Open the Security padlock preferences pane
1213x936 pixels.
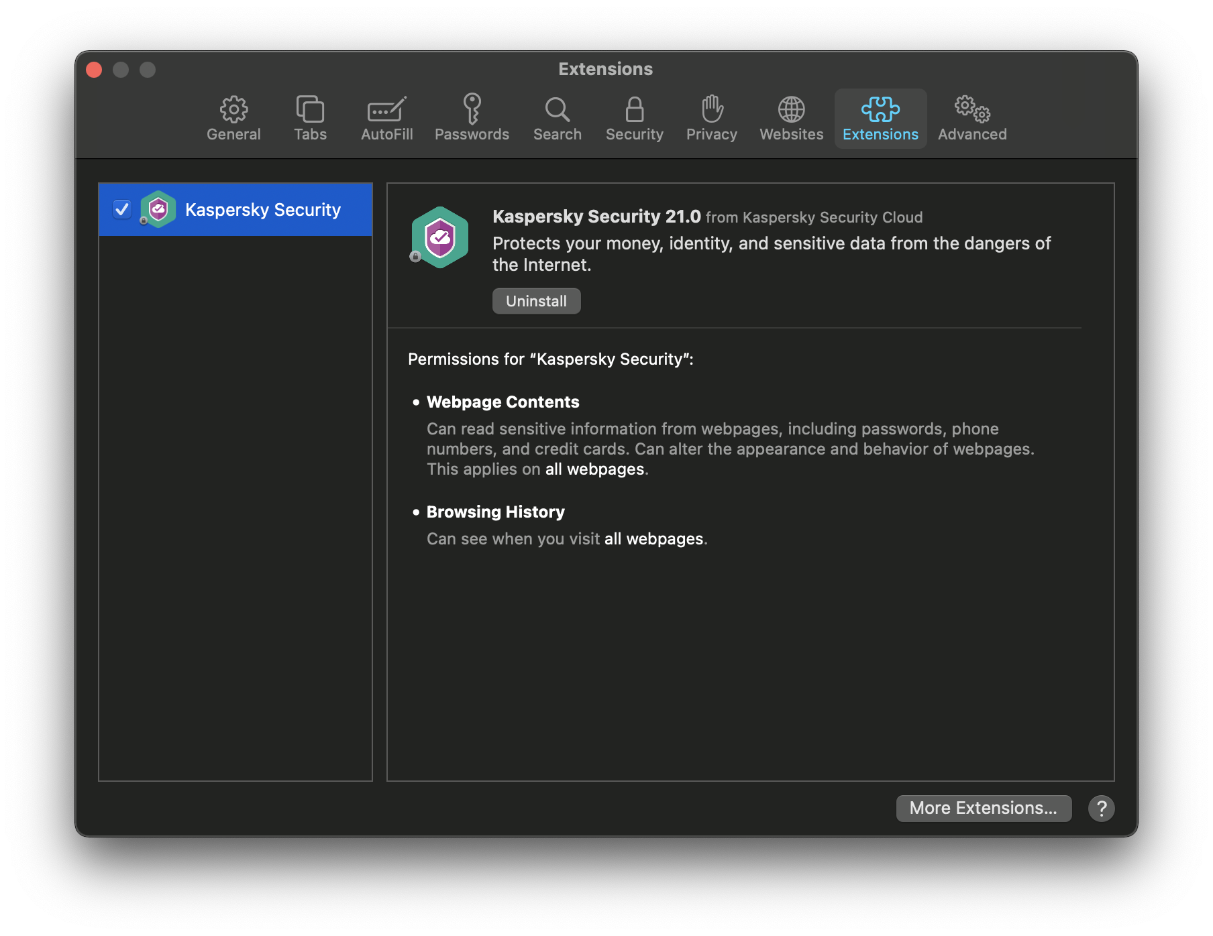click(x=635, y=119)
